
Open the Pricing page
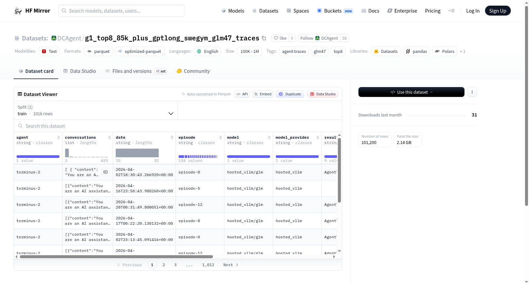pos(433,11)
